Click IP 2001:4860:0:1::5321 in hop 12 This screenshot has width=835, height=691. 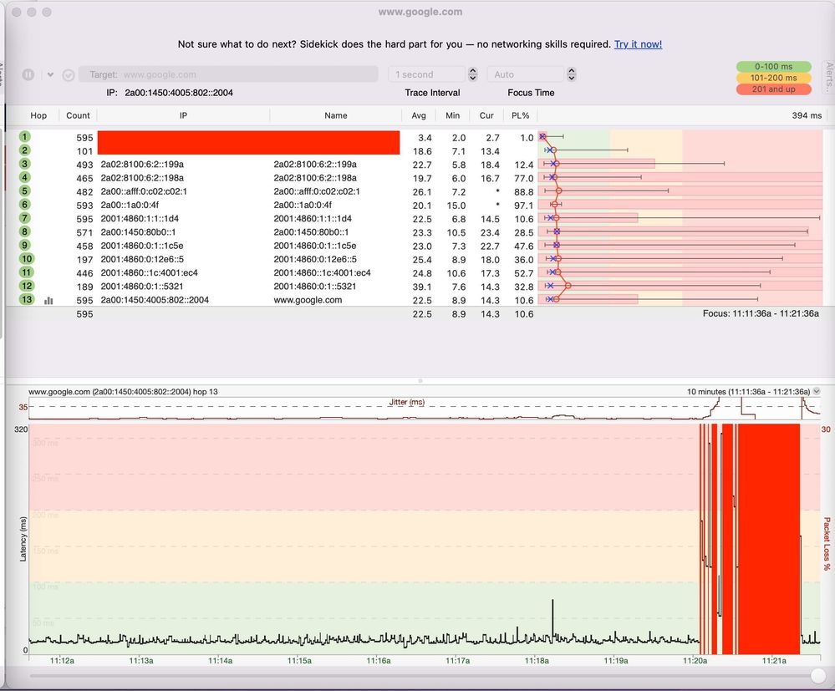tap(141, 287)
